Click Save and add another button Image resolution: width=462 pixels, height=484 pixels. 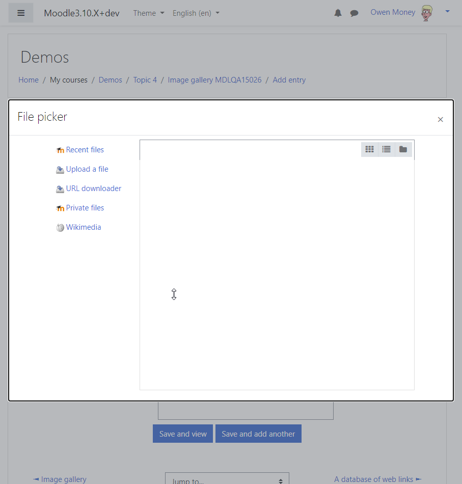tap(258, 434)
